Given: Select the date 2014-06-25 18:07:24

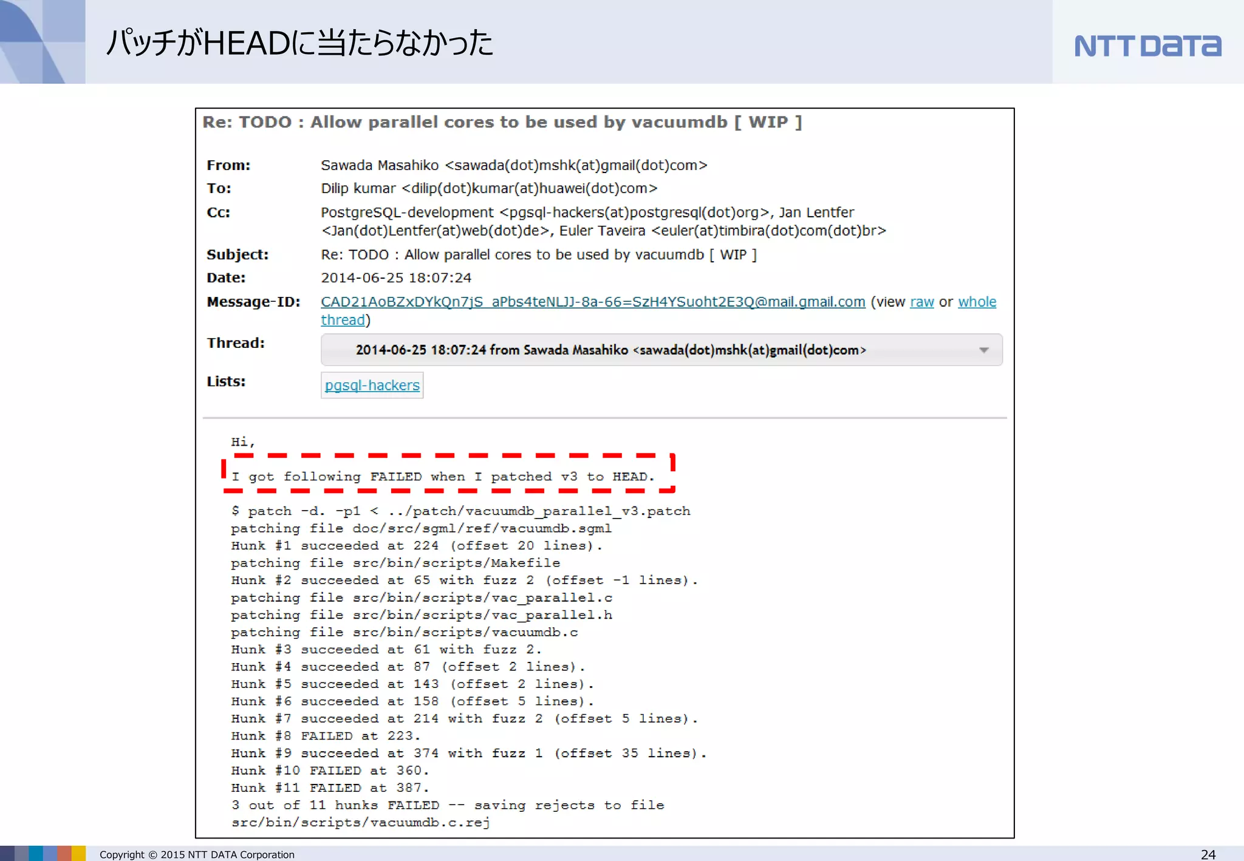Looking at the screenshot, I should click(396, 277).
